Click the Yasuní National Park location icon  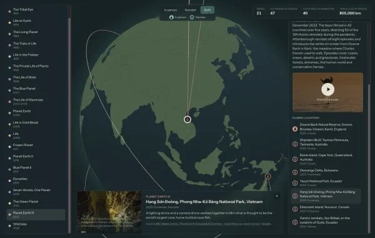pos(295,183)
